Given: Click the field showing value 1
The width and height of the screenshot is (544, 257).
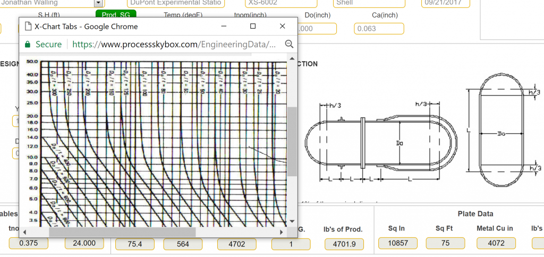Looking at the screenshot, I should [291, 244].
